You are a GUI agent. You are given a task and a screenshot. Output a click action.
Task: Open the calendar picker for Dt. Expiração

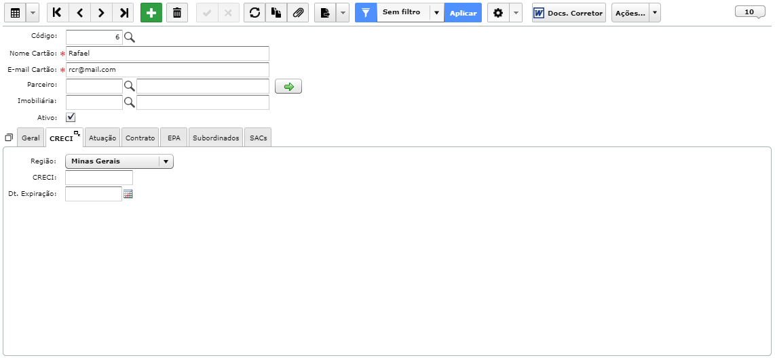(128, 194)
